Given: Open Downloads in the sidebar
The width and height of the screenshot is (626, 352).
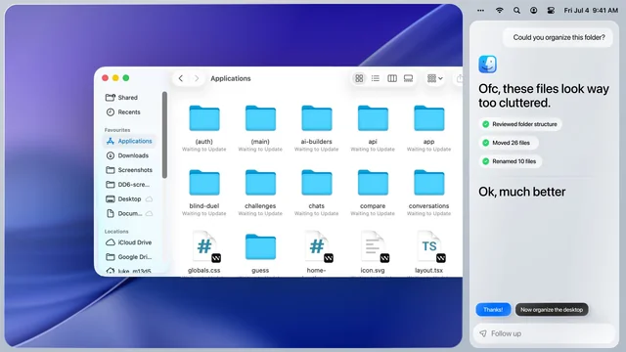Looking at the screenshot, I should 127,155.
